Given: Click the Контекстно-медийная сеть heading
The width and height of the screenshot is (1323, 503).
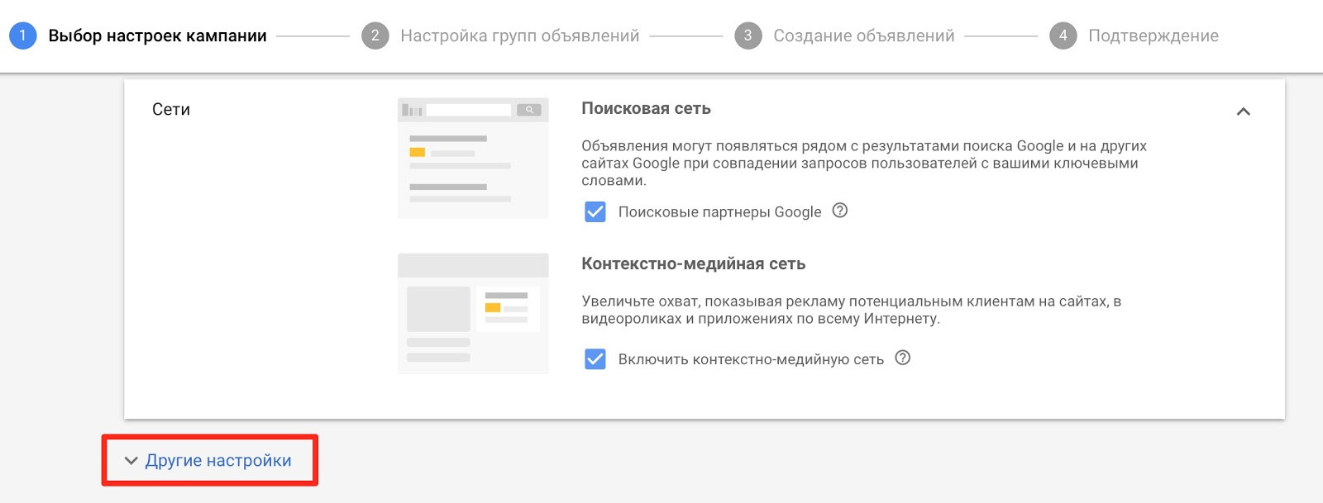Looking at the screenshot, I should click(x=693, y=263).
